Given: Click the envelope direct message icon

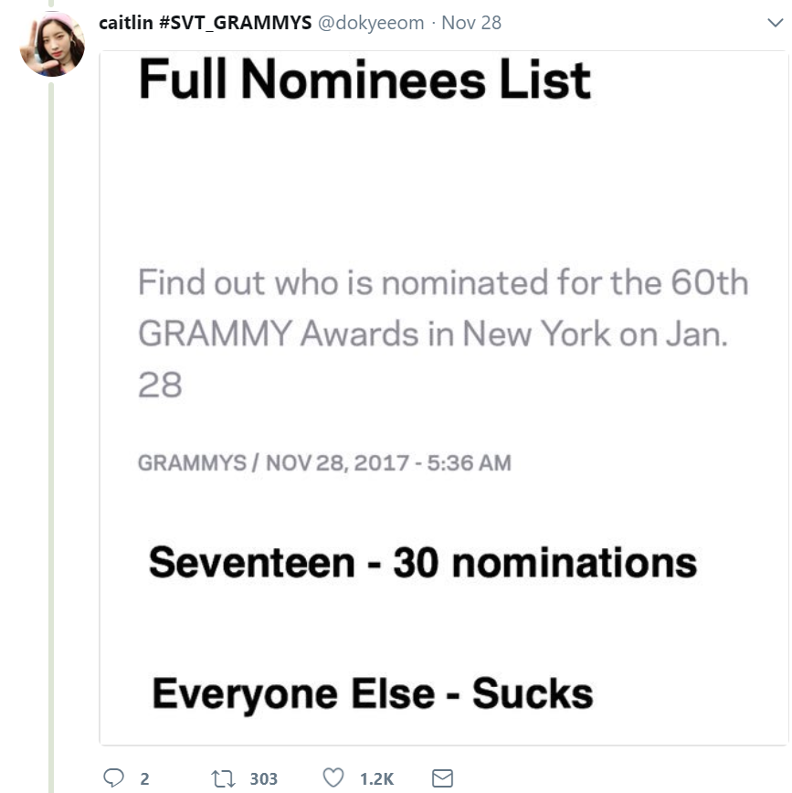Looking at the screenshot, I should pos(442,778).
